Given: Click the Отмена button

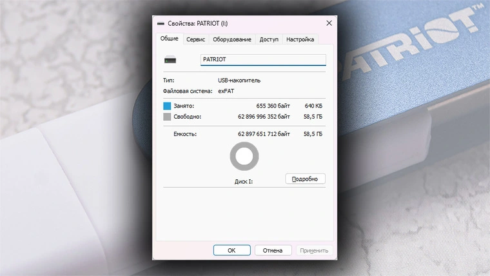Looking at the screenshot, I should [x=273, y=250].
